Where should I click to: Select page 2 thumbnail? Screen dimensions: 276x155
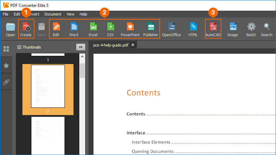(48, 86)
